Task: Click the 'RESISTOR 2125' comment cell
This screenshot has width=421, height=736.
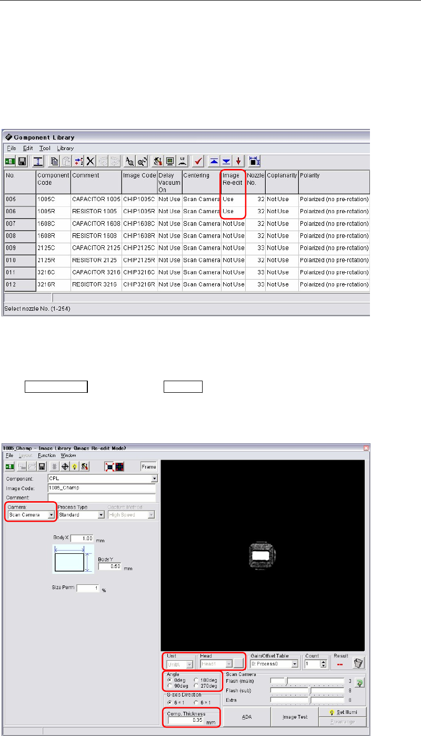Action: (x=95, y=260)
